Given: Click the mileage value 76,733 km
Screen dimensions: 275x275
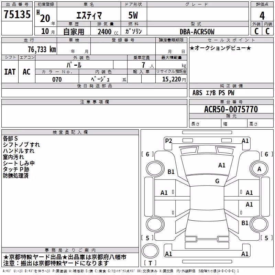Looking at the screenshot, I should point(42,49).
